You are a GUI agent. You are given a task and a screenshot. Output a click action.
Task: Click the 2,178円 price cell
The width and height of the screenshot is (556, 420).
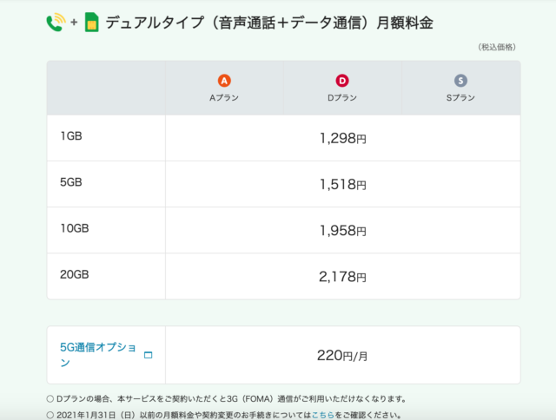point(343,277)
